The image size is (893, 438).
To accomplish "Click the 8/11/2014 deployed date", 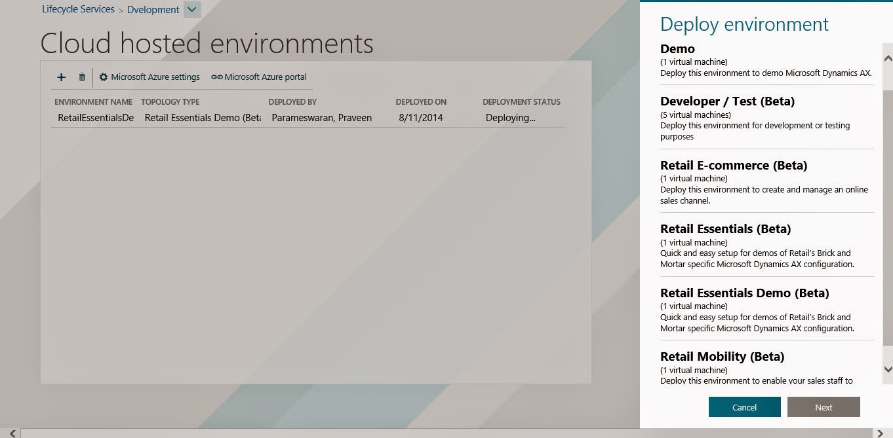I will [x=420, y=118].
